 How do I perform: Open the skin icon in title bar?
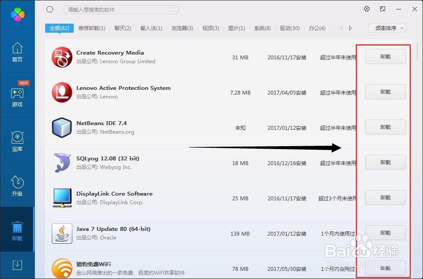(367, 9)
